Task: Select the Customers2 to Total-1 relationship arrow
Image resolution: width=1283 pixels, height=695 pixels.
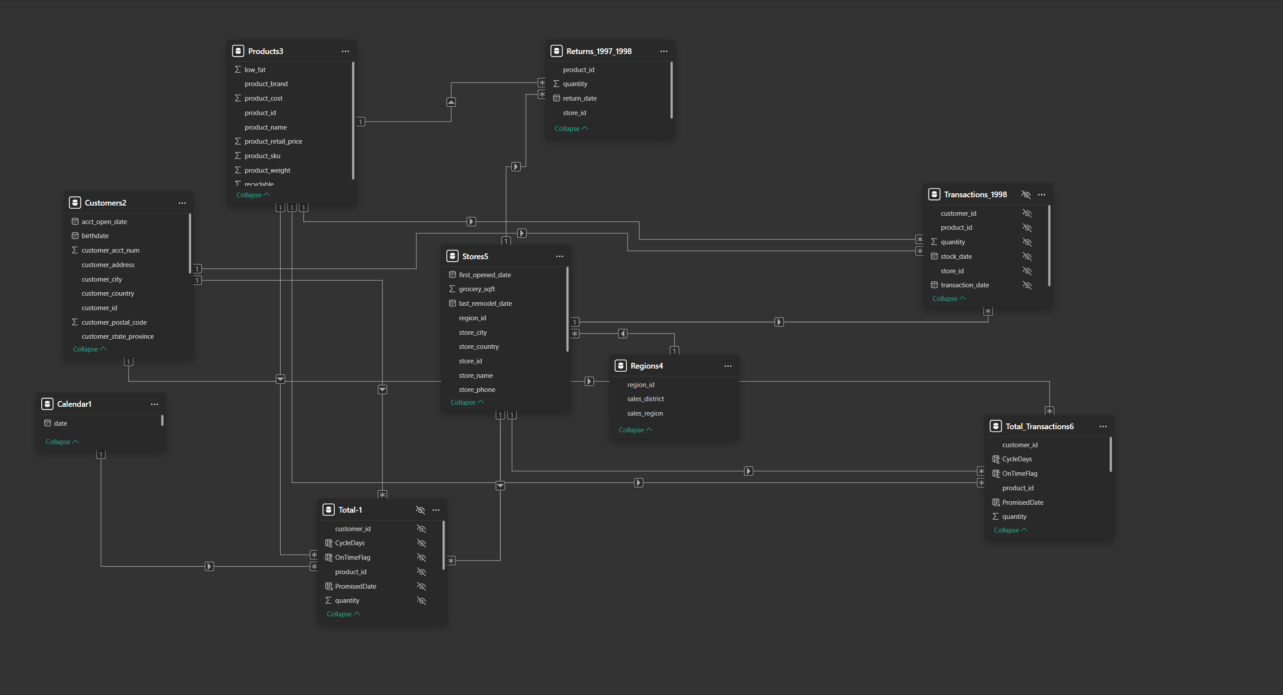Action: 383,389
